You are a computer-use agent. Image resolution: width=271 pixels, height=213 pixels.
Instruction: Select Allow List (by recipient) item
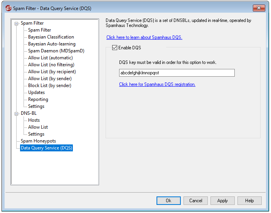pyautogui.click(x=52, y=72)
